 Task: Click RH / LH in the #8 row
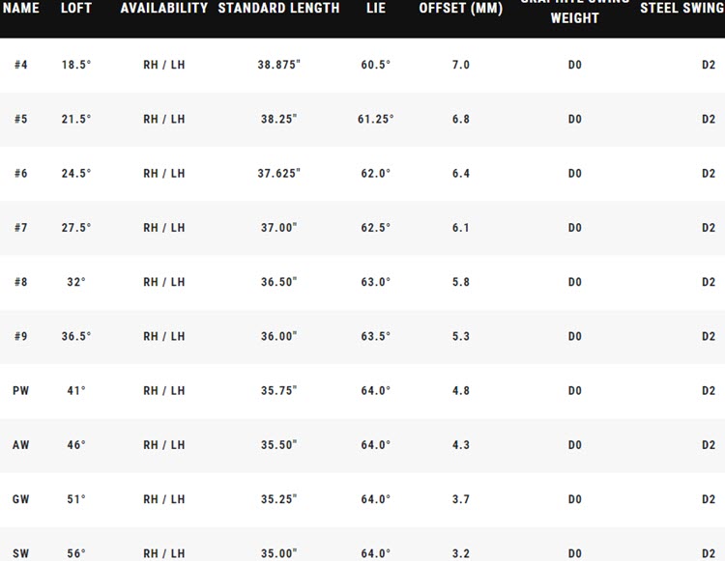[163, 282]
